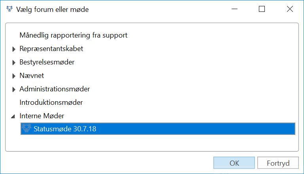304x174 pixels.
Task: Select Statusmøde 30.7.18 meeting
Action: click(65, 129)
